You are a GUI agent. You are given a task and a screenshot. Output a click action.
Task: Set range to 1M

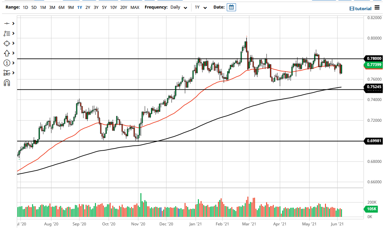tap(43, 7)
